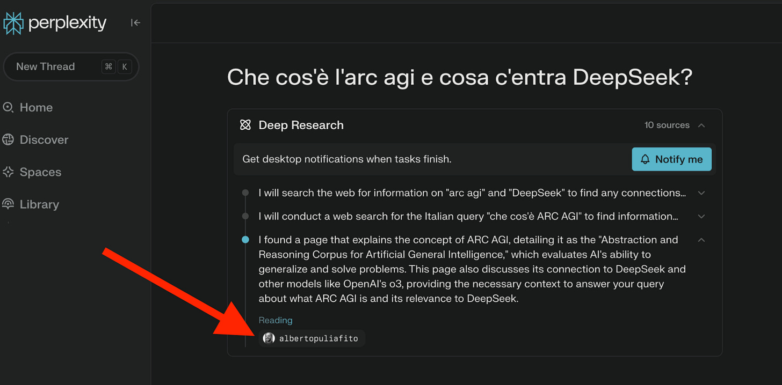This screenshot has width=782, height=385.
Task: Collapse the sidebar with the arrow icon
Action: (135, 23)
